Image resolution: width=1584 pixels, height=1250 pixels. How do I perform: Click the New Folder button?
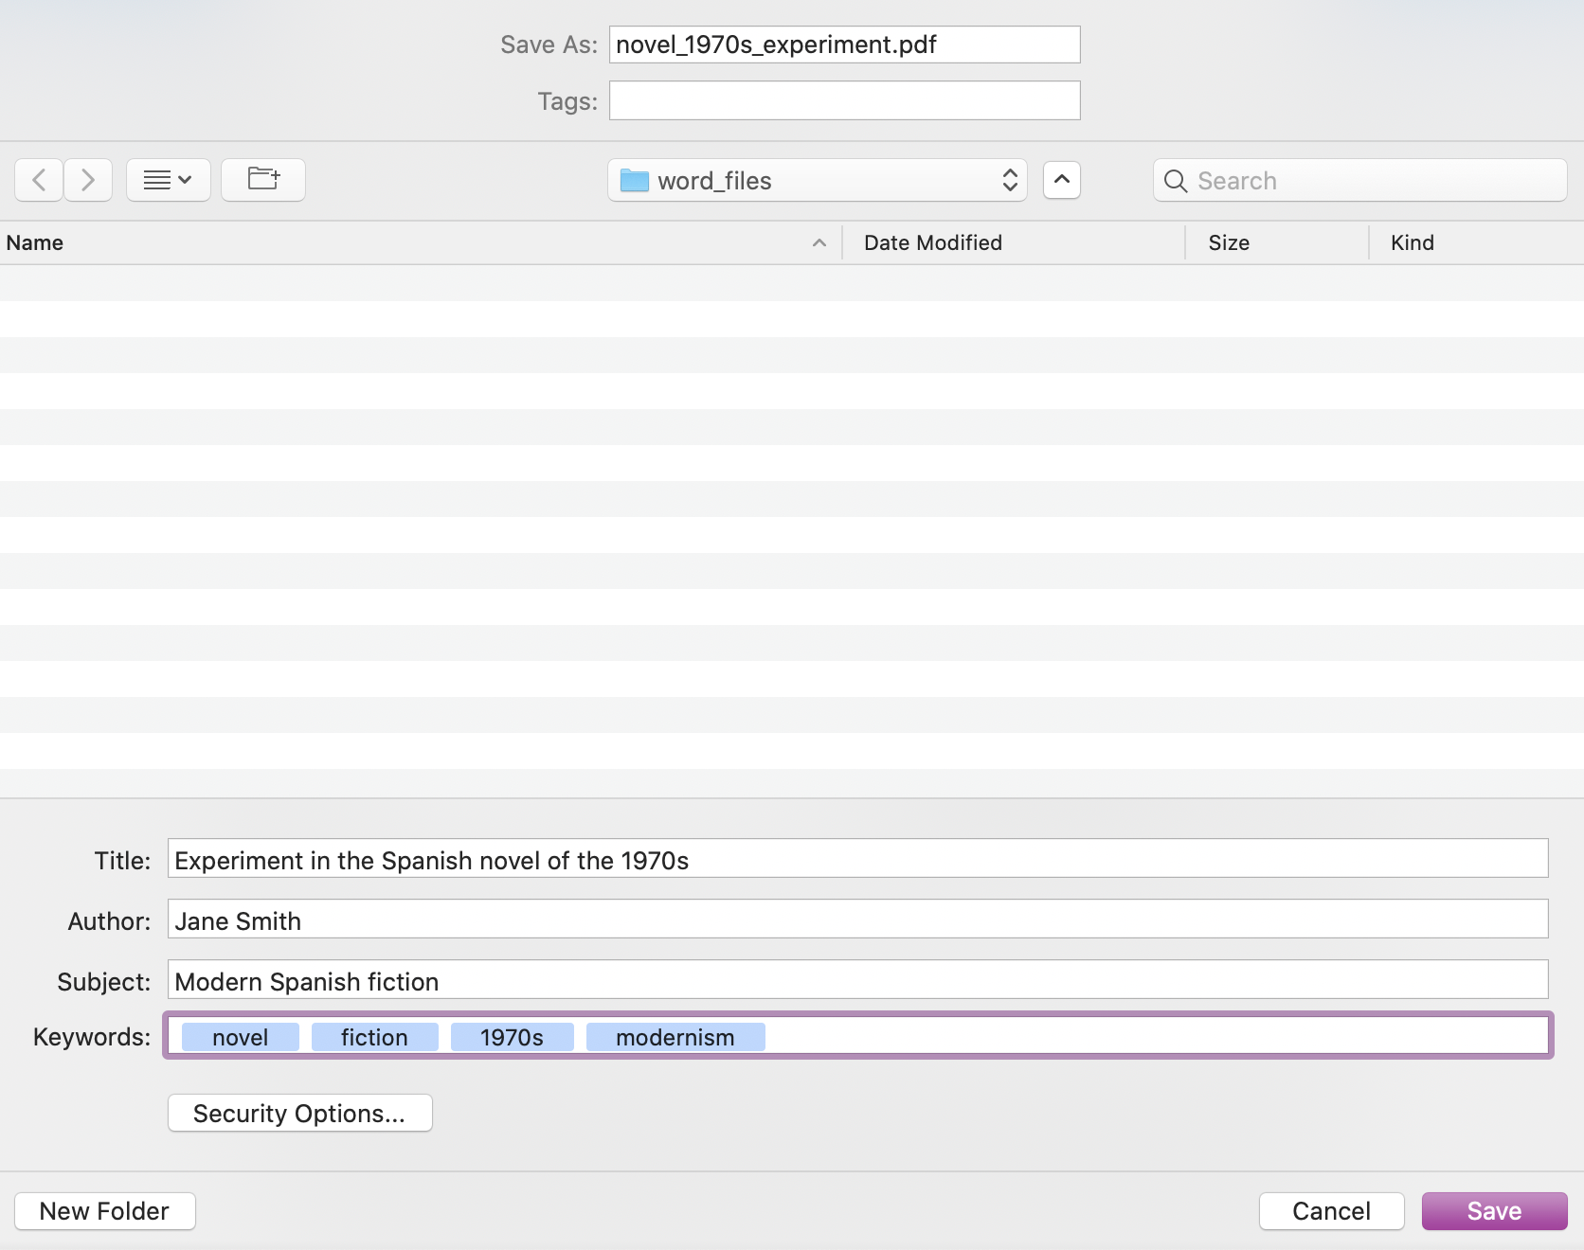104,1211
